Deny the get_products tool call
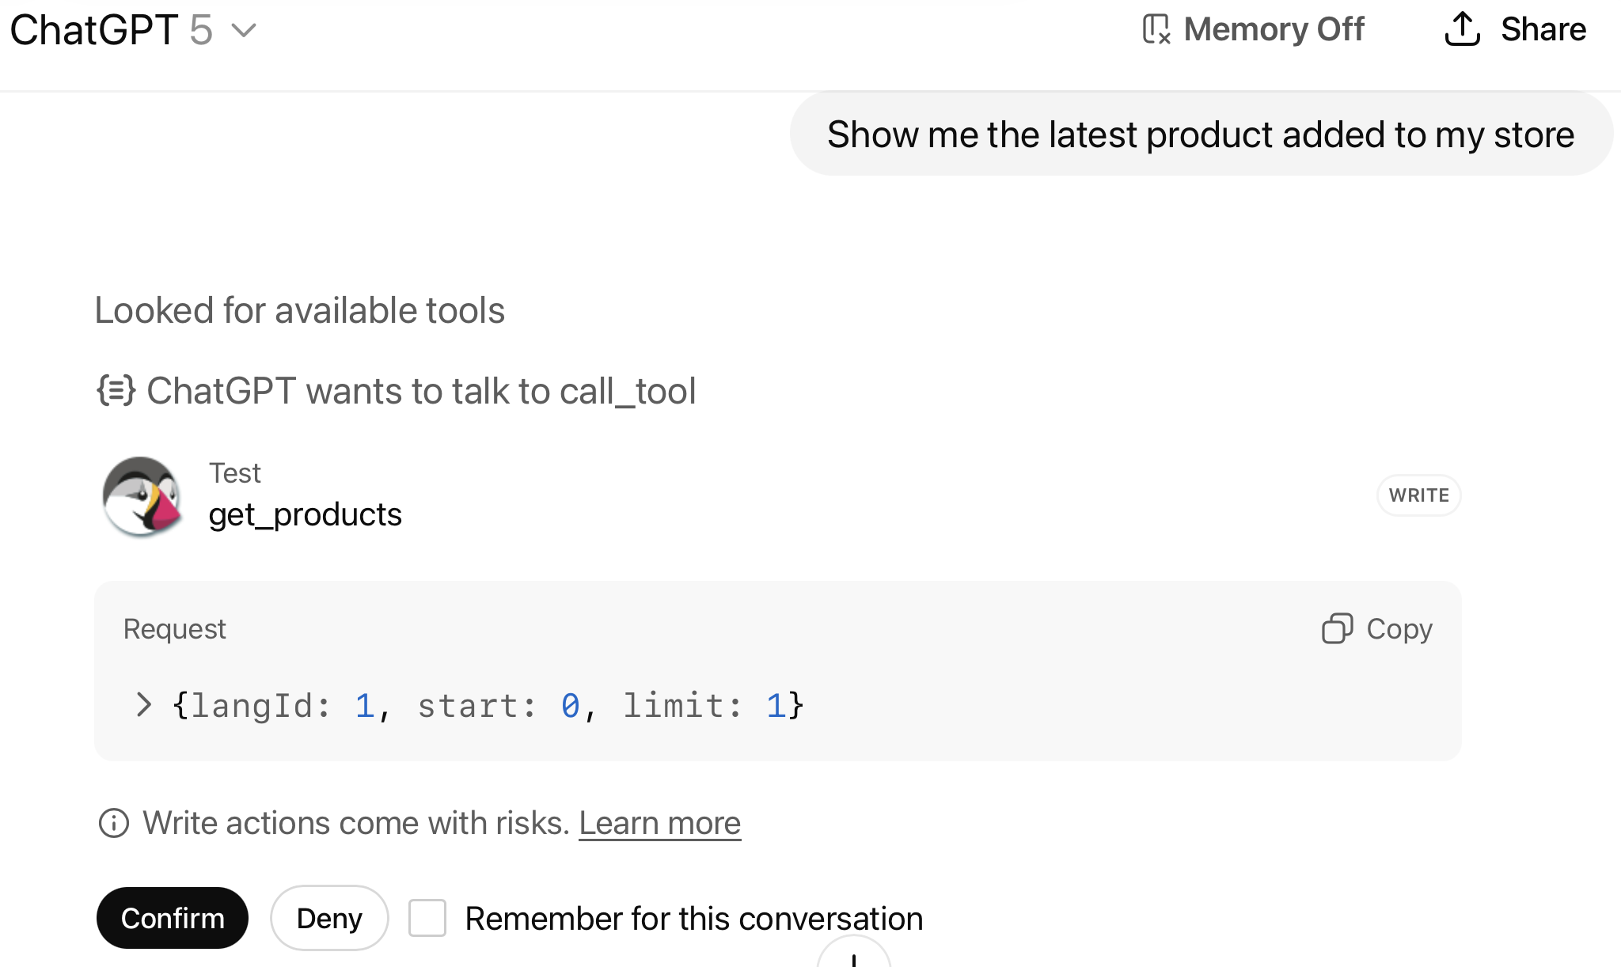The height and width of the screenshot is (967, 1621). (x=329, y=918)
